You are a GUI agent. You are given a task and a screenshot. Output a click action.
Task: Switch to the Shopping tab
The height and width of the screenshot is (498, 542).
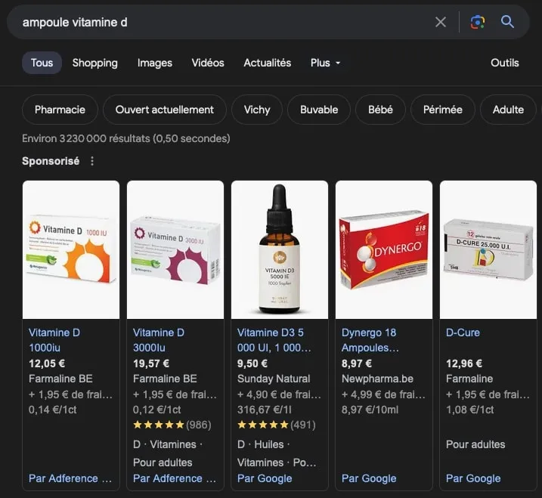(95, 63)
